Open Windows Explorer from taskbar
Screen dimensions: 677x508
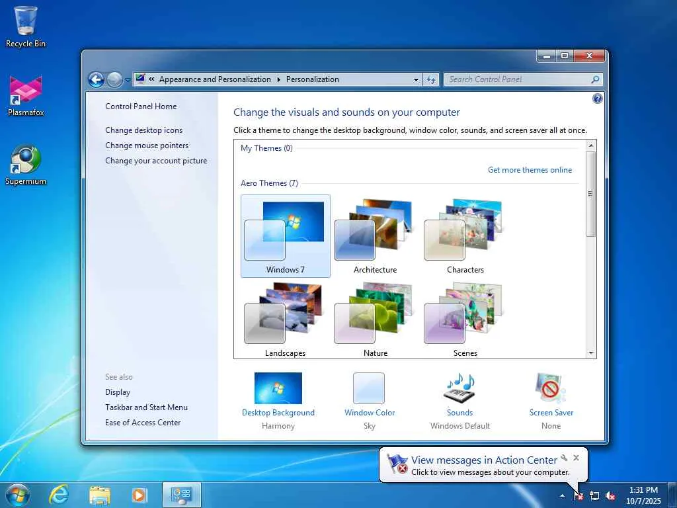point(100,495)
